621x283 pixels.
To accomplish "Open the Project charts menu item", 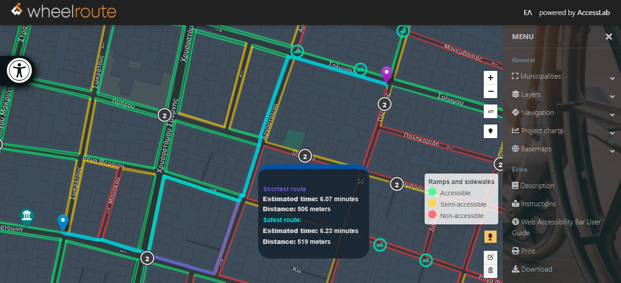I will [541, 131].
